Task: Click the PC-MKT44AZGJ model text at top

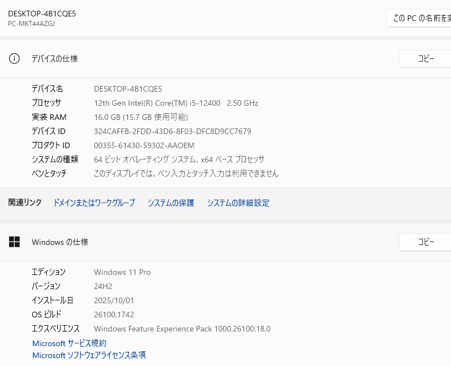Action: pos(31,24)
